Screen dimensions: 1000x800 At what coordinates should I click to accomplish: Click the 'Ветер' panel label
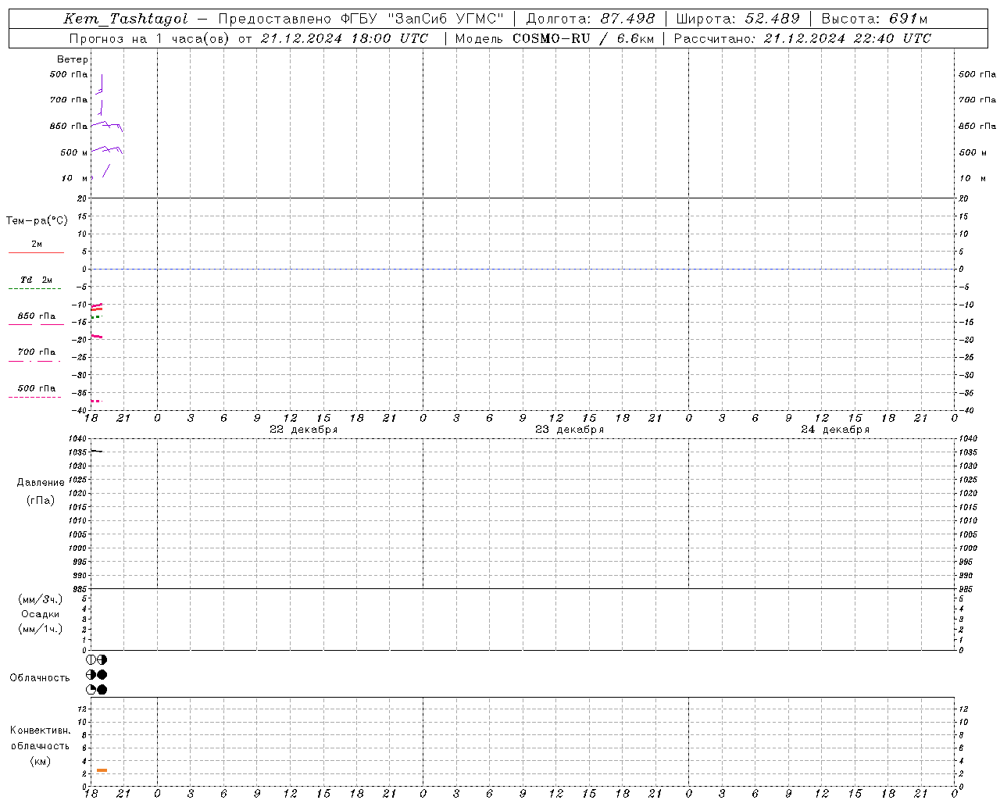click(x=73, y=59)
